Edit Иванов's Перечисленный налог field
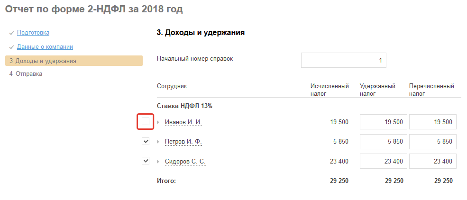This screenshot has height=200, width=467. (432, 122)
